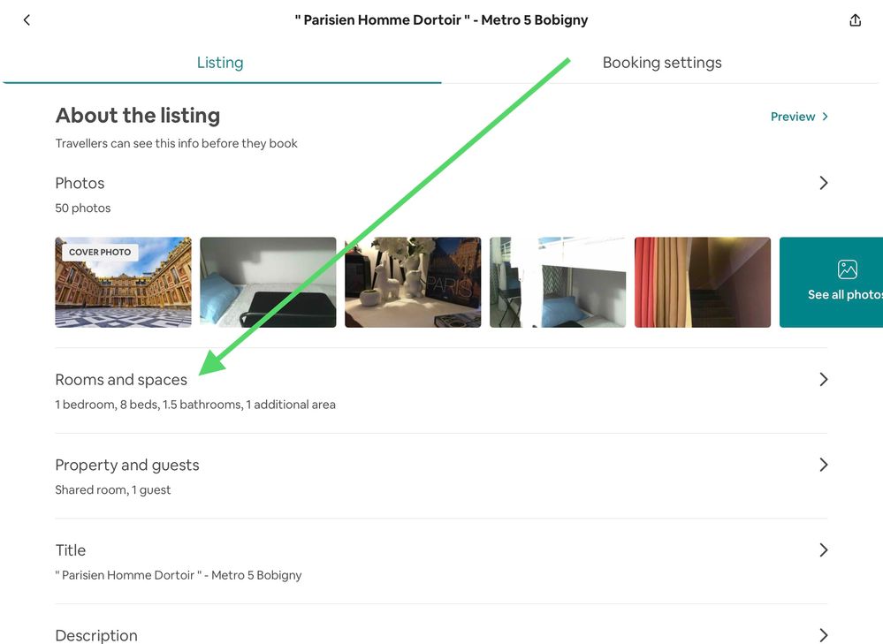883x644 pixels.
Task: Open the blue pillow bed photo
Action: click(x=268, y=283)
